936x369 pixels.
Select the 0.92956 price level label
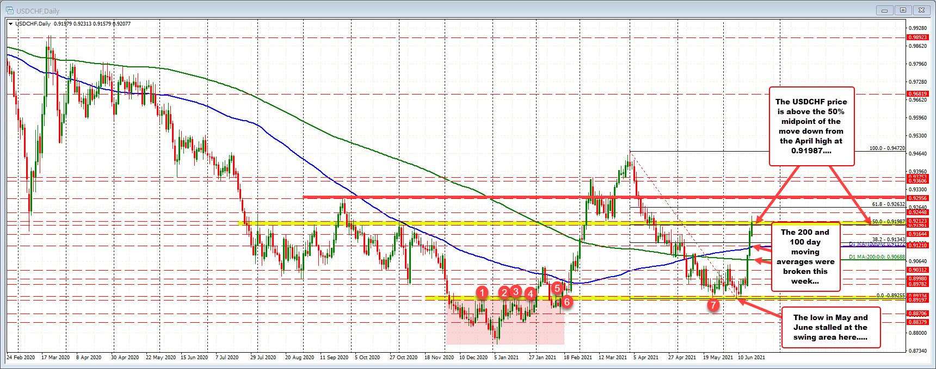917,198
